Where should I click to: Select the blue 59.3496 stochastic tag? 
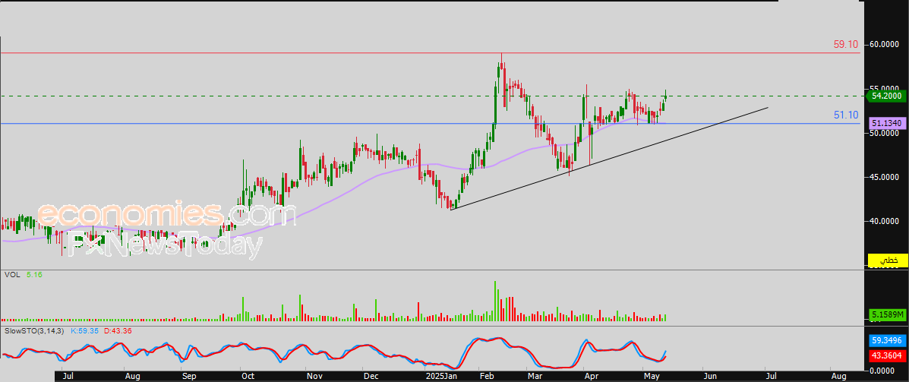click(887, 339)
